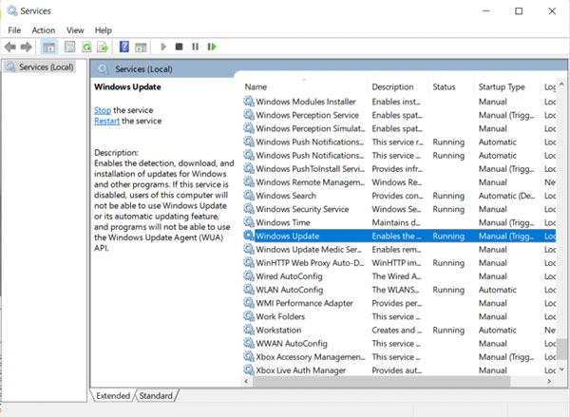Image resolution: width=570 pixels, height=417 pixels.
Task: Click the Stop Service square icon
Action: pyautogui.click(x=179, y=47)
